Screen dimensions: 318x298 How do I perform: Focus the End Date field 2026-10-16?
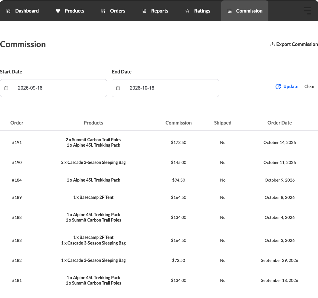click(x=165, y=88)
